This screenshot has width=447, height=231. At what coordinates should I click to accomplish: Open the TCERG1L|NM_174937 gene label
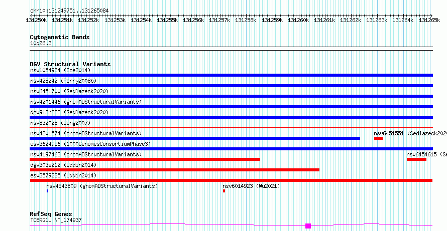56,220
